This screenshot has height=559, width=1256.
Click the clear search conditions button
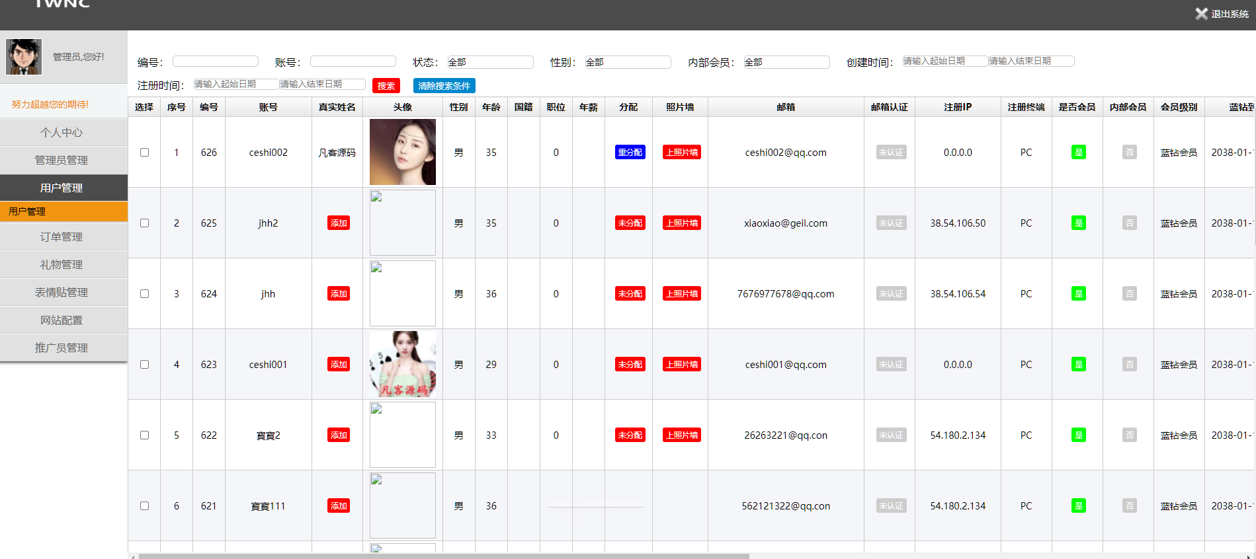click(444, 86)
